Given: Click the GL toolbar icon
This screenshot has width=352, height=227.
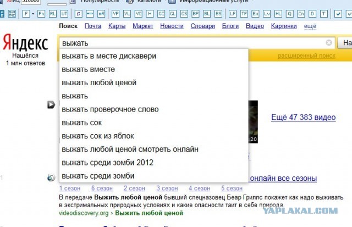Looking at the screenshot, I should coord(173,14).
